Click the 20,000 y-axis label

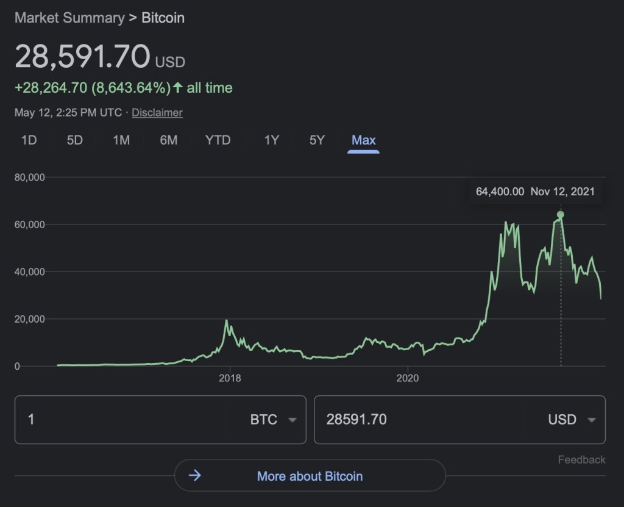click(30, 319)
